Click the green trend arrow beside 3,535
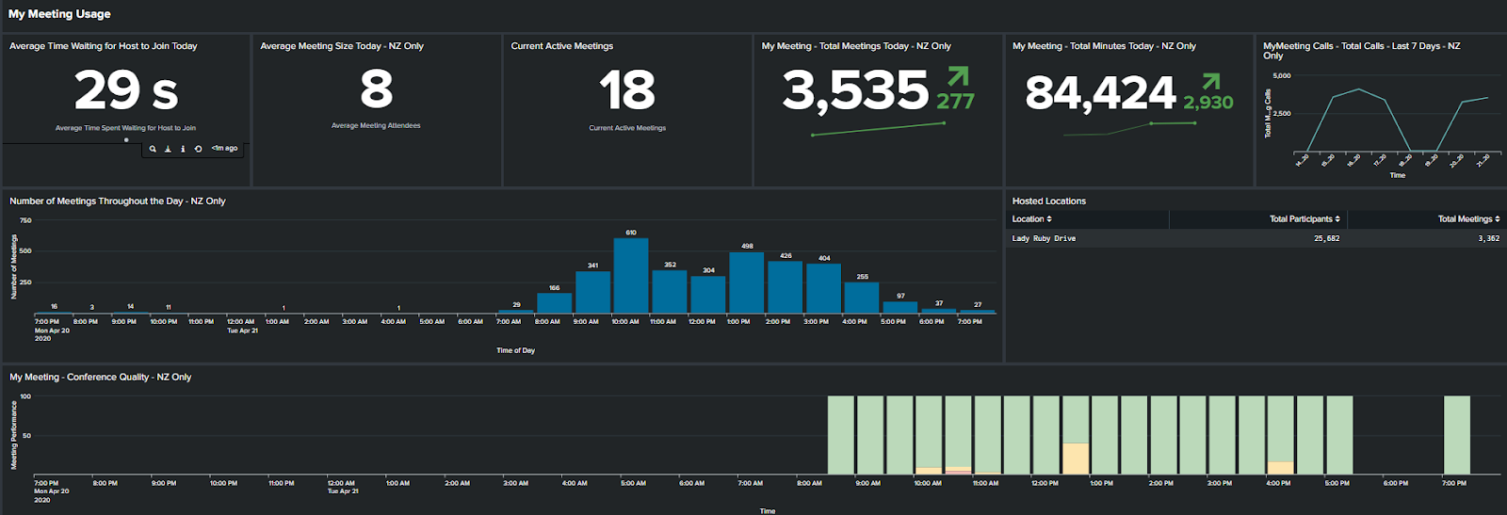 point(958,75)
